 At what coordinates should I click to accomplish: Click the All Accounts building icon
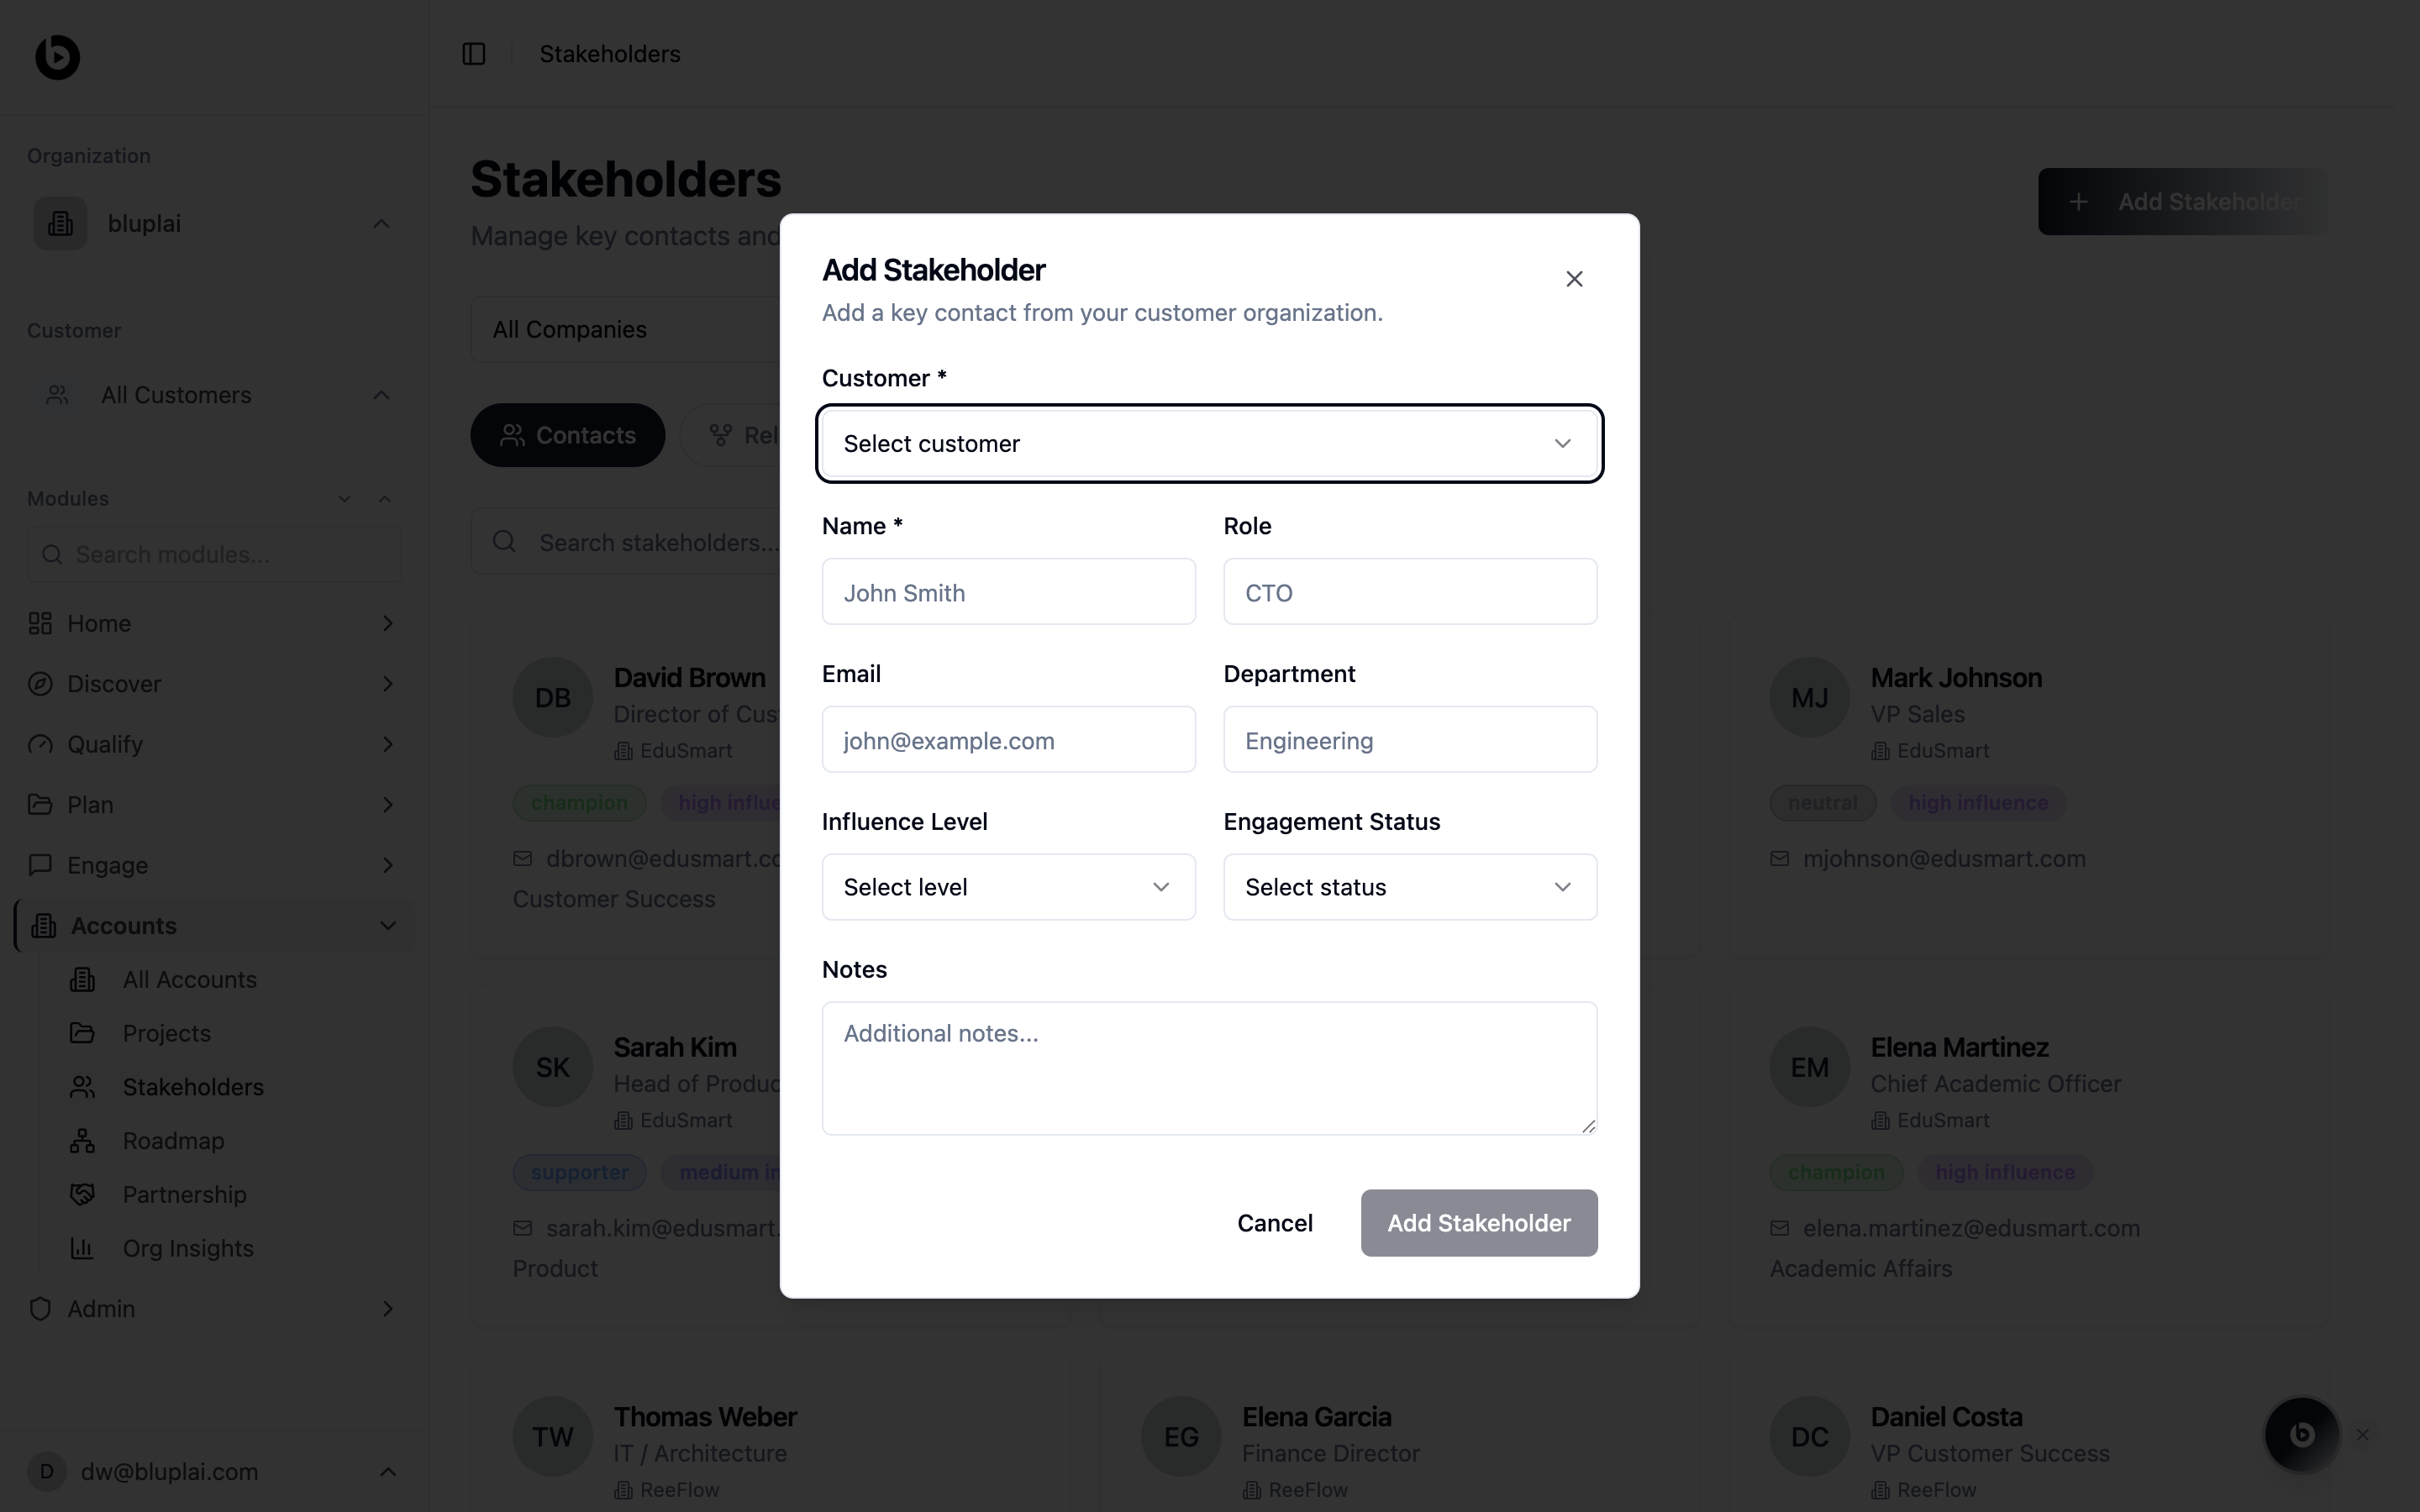pos(82,980)
